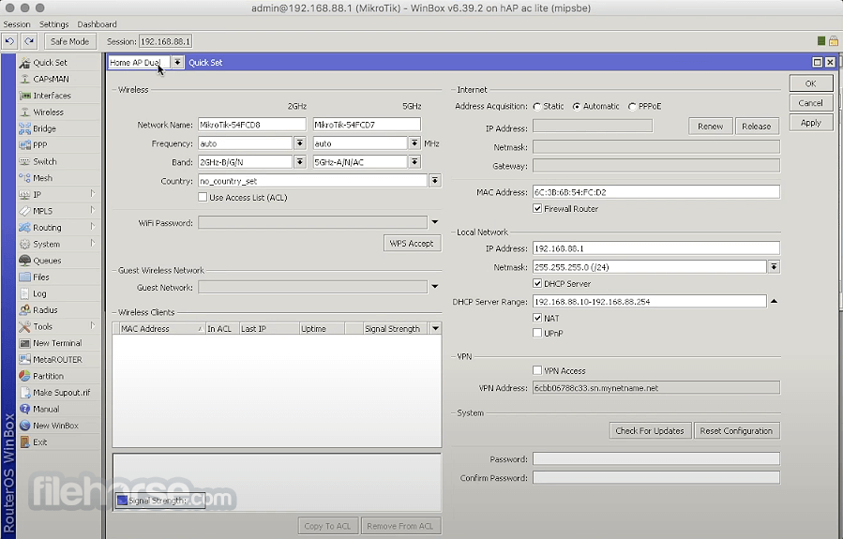Open the CAPsMAN sidebar icon
The height and width of the screenshot is (539, 843).
click(x=24, y=79)
